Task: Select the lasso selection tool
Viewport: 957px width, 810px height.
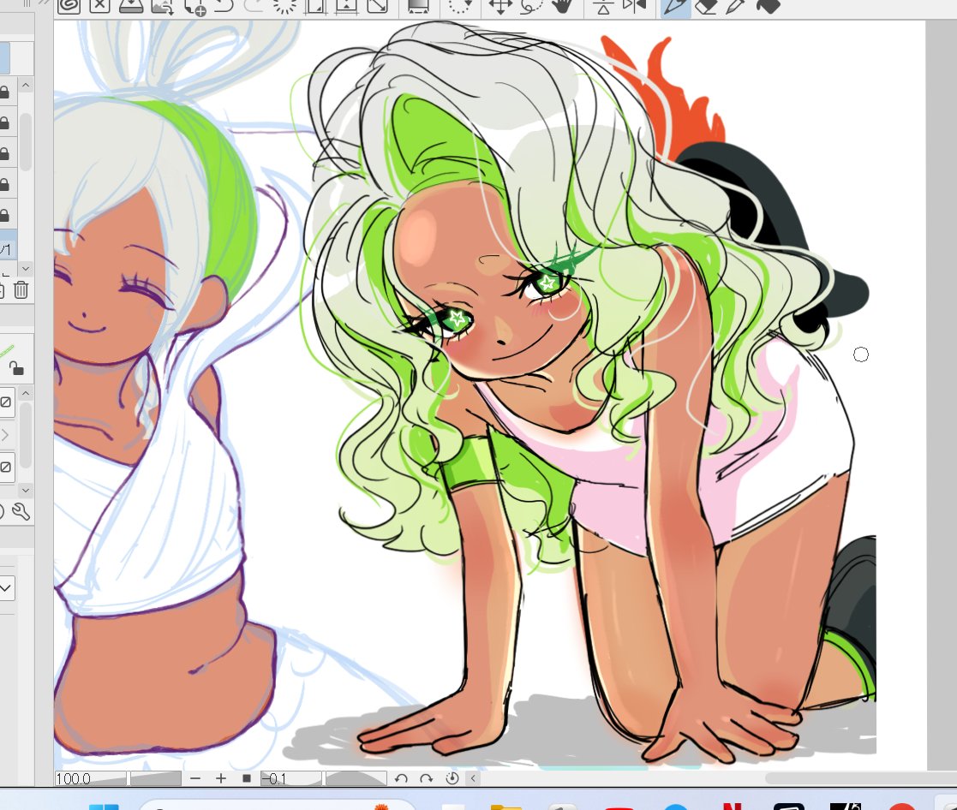Action: pos(531,6)
